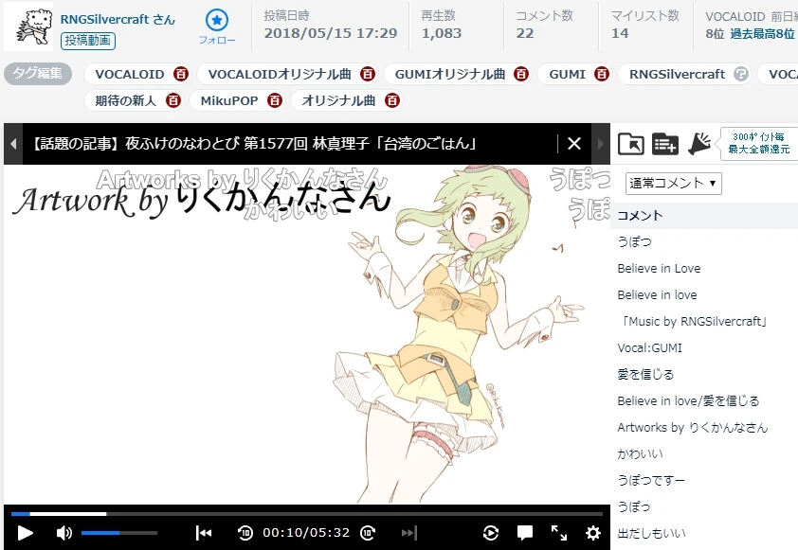Open dictionary icon beside MikuPOP tag
The image size is (798, 550).
point(275,100)
